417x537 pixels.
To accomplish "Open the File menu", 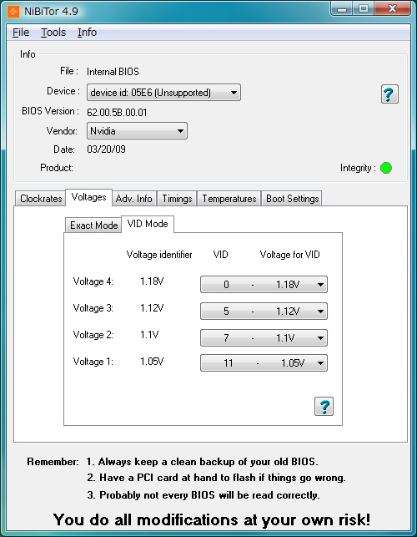I will click(x=21, y=33).
